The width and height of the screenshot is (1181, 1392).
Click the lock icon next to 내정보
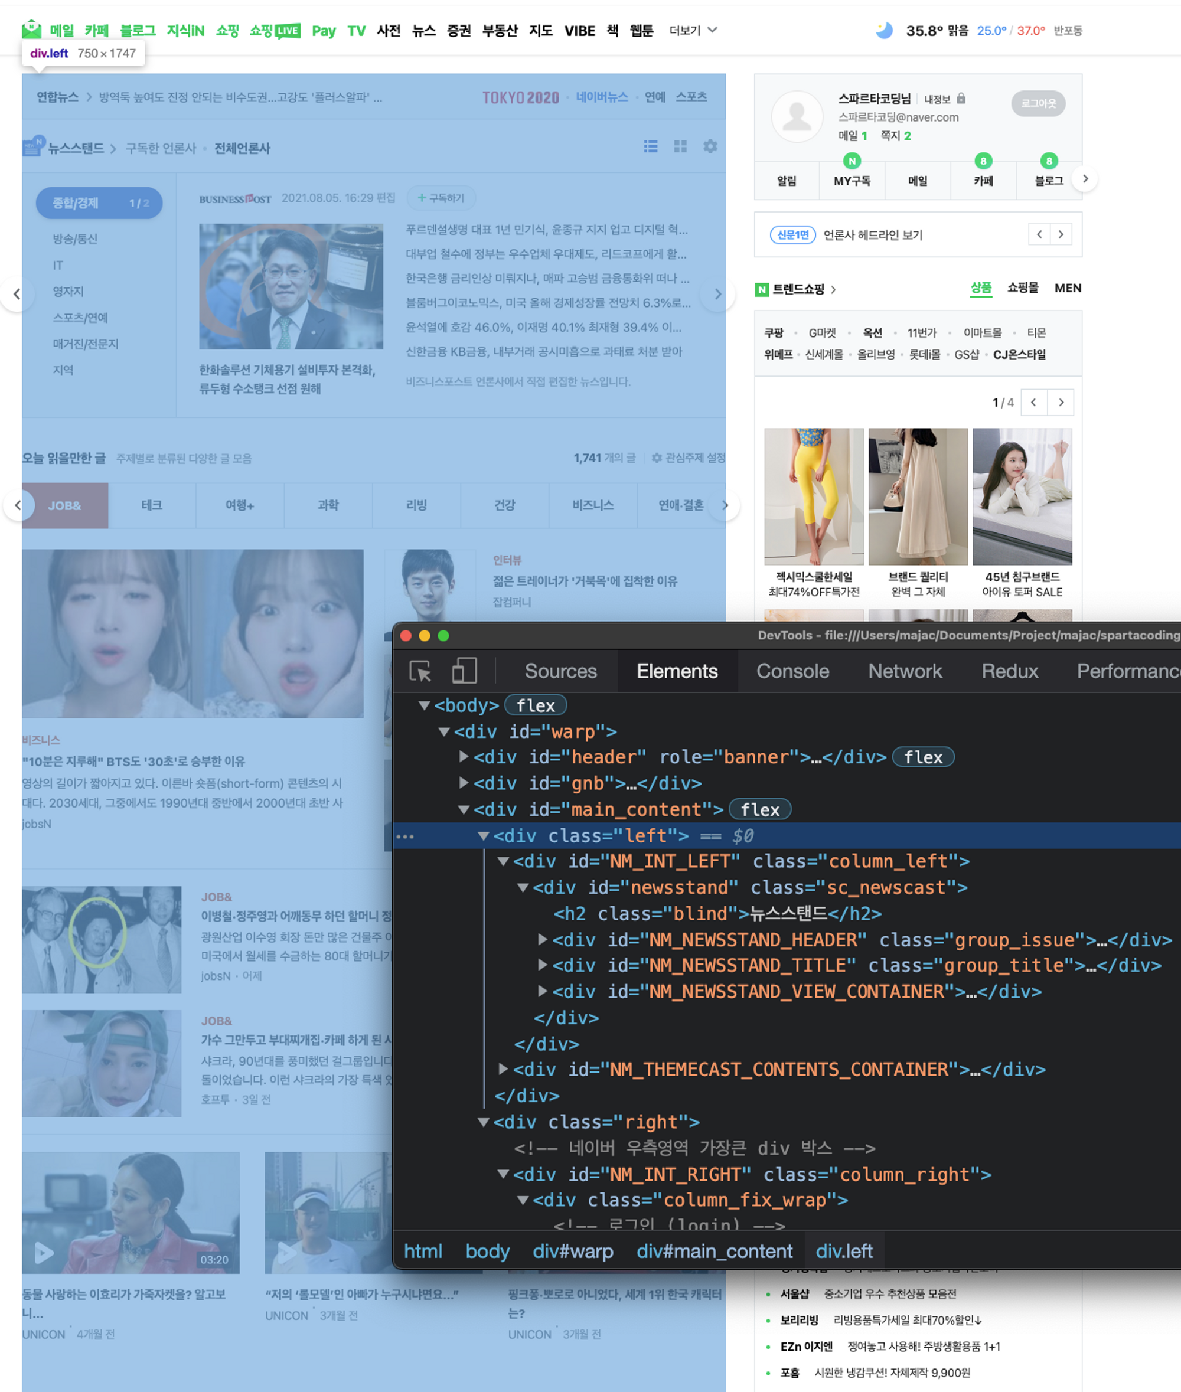(x=961, y=99)
